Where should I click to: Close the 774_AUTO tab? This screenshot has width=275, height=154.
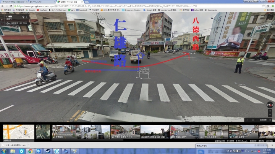pyautogui.click(x=54, y=2)
